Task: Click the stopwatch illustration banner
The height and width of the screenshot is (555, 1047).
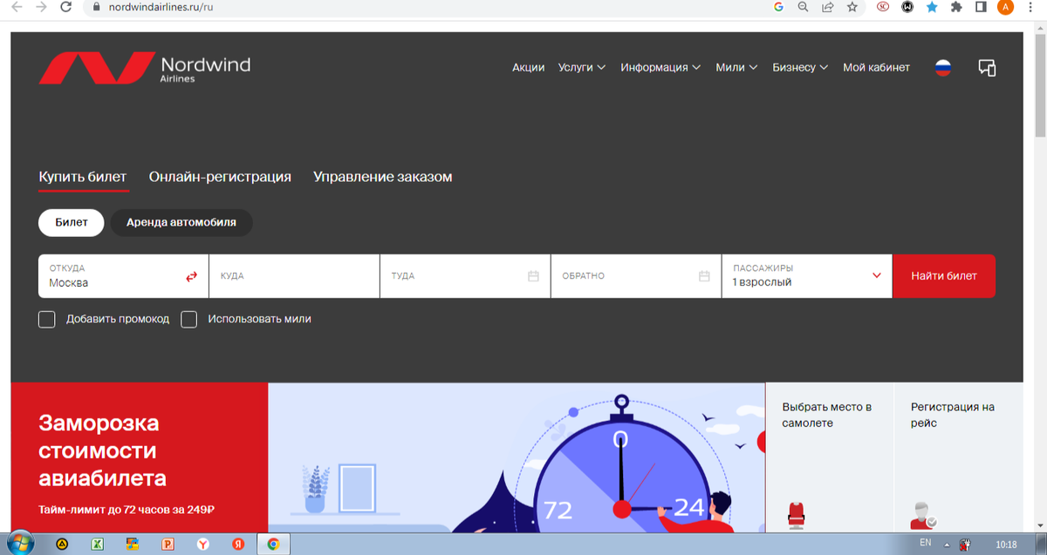Action: click(x=517, y=457)
